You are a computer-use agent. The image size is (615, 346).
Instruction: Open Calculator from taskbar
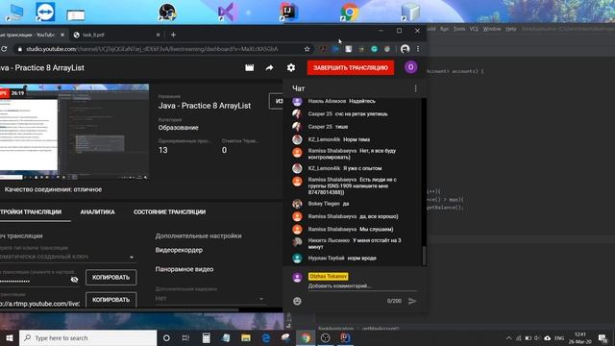[206, 337]
